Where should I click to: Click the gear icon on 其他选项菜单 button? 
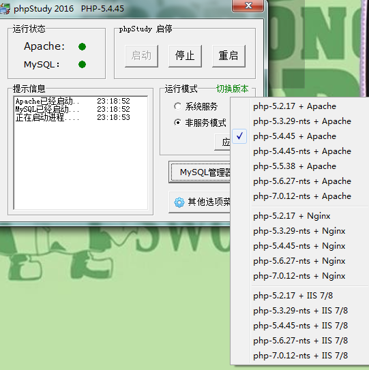(x=179, y=202)
